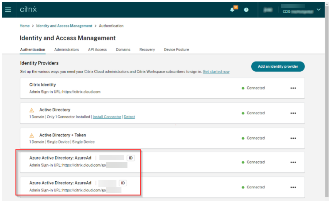Image resolution: width=330 pixels, height=204 pixels.
Task: Open Identity and Access Management breadcrumb
Action: tap(64, 26)
